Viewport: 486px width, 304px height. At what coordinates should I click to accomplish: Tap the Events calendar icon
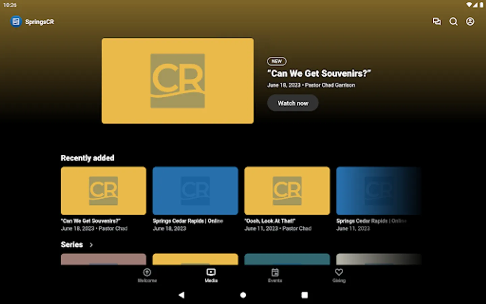[x=275, y=272]
